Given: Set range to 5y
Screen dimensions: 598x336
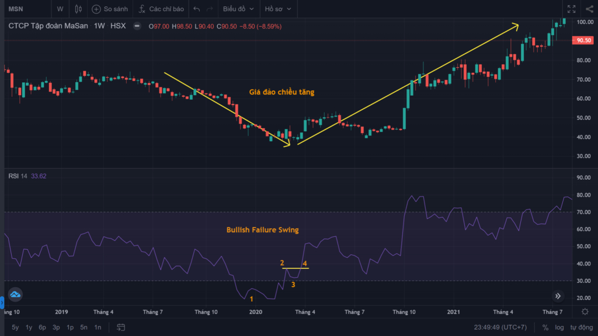Looking at the screenshot, I should tap(15, 327).
